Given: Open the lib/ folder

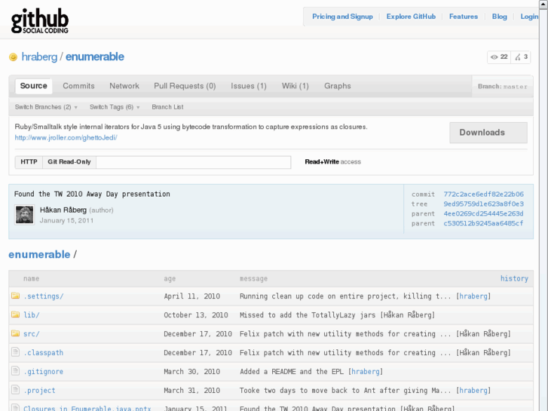Looking at the screenshot, I should (x=32, y=315).
